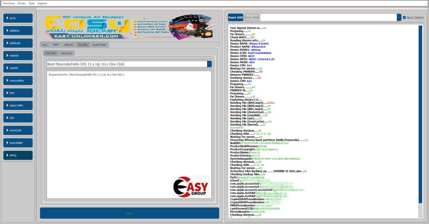Select the 'Test Signed Drivers is....ON' log line
Screen dimensions: 429x224
click(x=248, y=28)
